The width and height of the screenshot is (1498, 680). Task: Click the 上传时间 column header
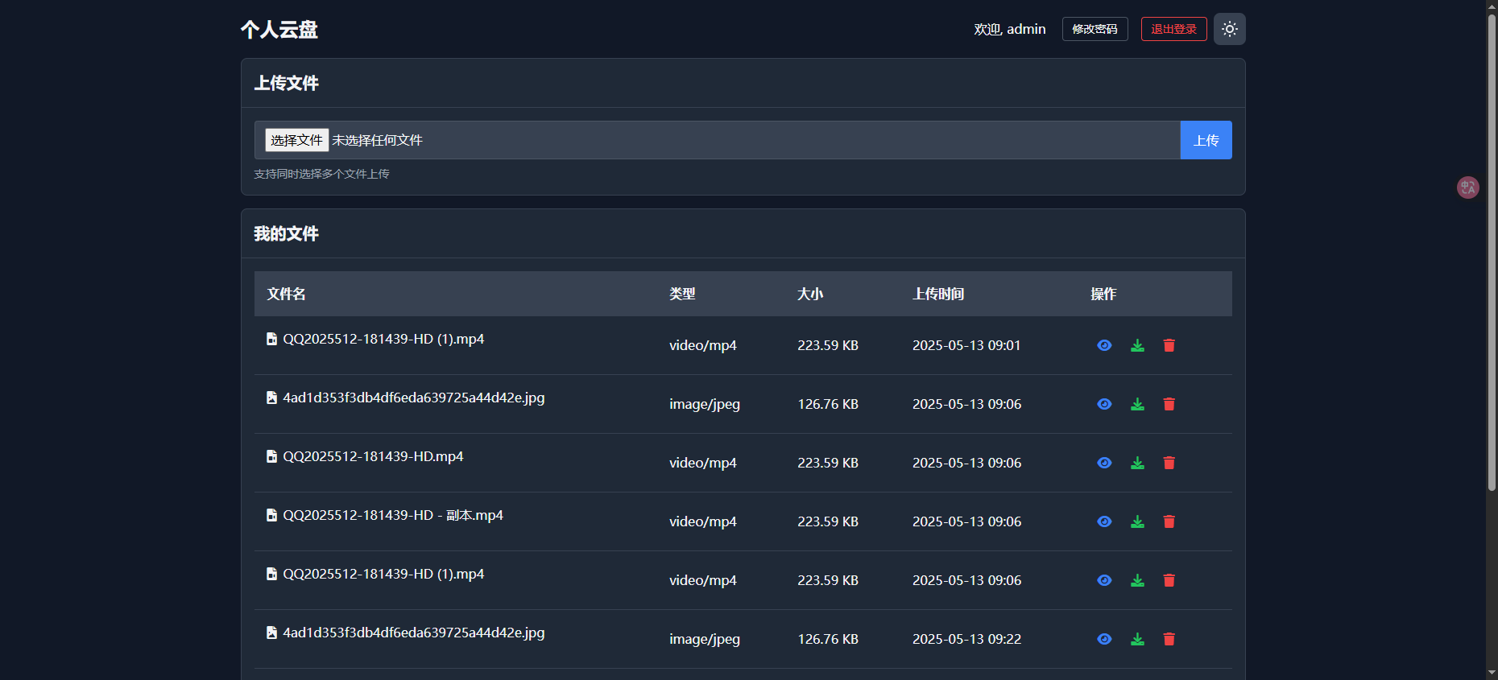tap(938, 294)
